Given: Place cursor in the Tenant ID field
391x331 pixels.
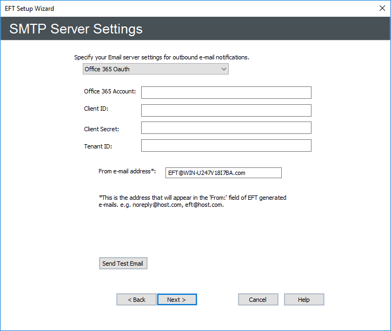Looking at the screenshot, I should coord(226,146).
